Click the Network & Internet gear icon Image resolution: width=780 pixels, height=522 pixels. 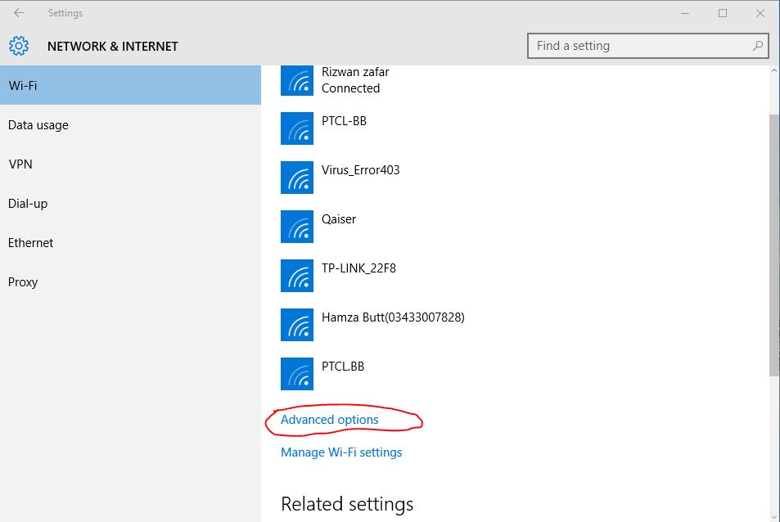pyautogui.click(x=19, y=46)
